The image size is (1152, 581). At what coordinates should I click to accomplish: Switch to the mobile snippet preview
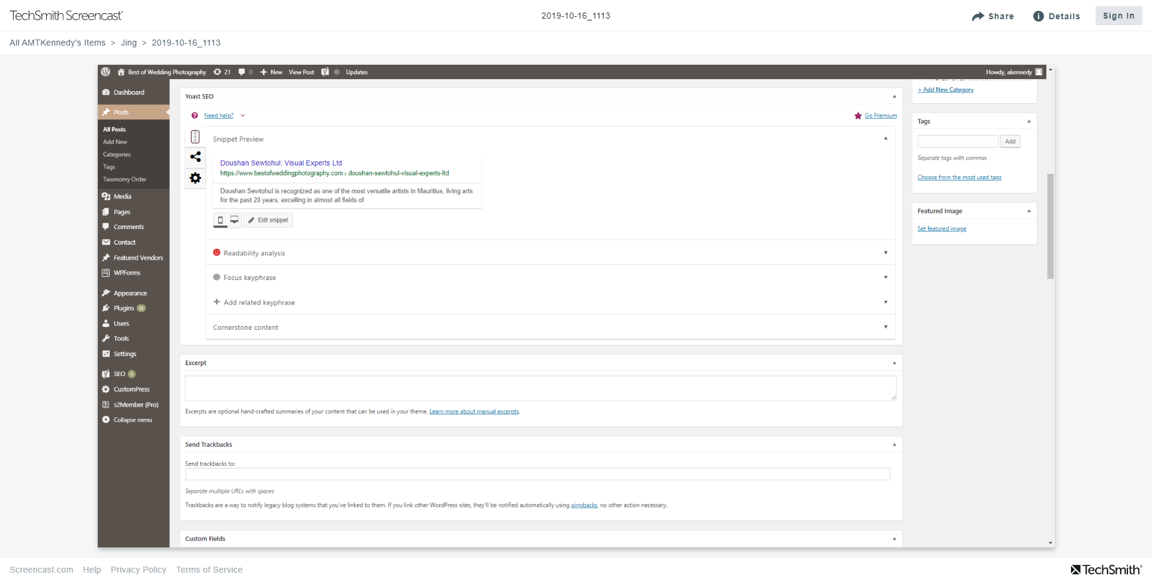coord(220,220)
